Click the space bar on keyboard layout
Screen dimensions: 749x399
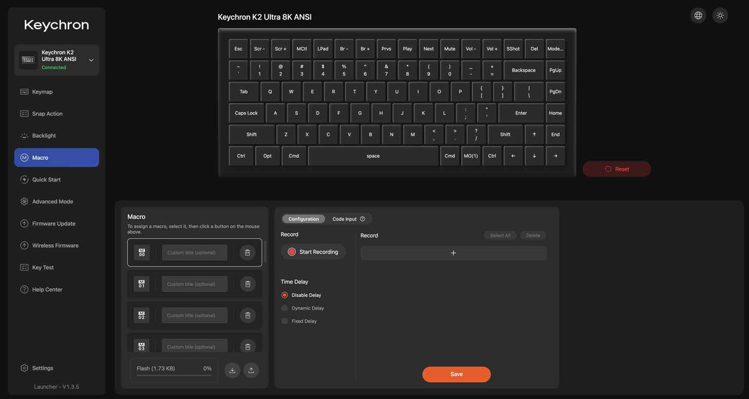click(x=373, y=156)
